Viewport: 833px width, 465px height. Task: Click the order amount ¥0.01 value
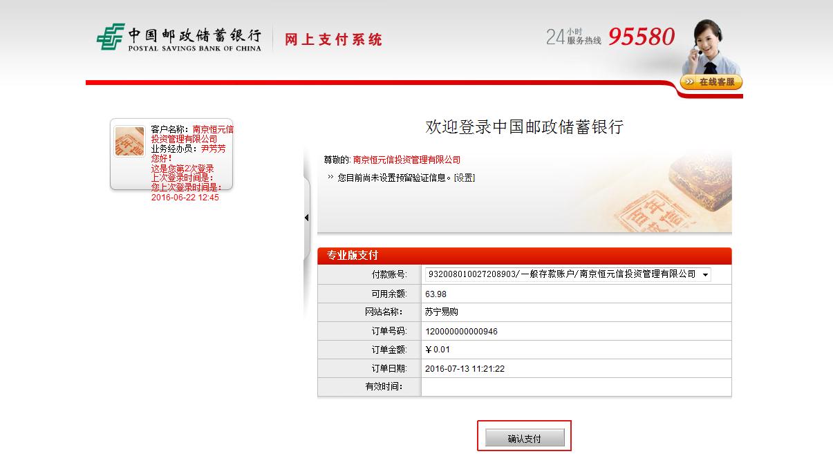point(438,350)
